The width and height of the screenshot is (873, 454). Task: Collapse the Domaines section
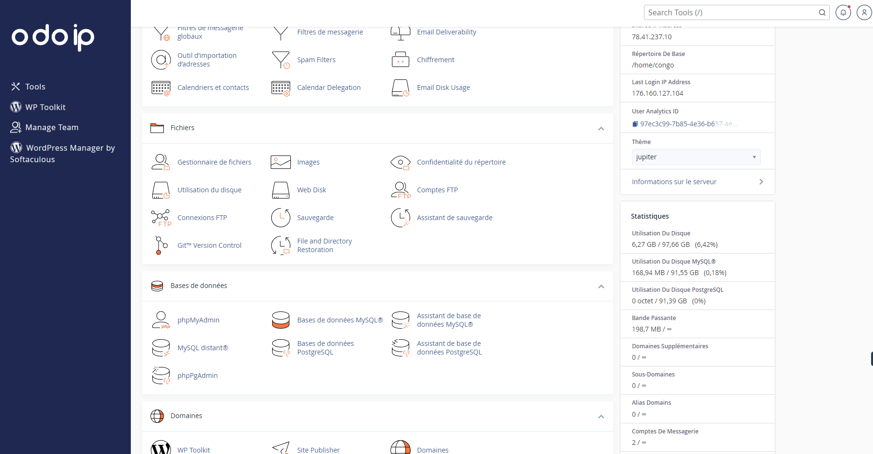601,416
